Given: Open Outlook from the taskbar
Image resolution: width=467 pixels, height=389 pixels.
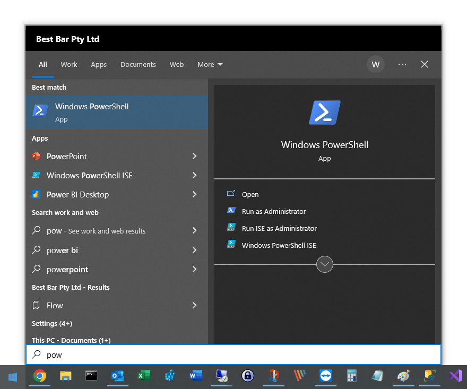Looking at the screenshot, I should click(117, 376).
